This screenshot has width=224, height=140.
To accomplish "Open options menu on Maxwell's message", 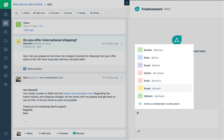I will tap(122, 44).
